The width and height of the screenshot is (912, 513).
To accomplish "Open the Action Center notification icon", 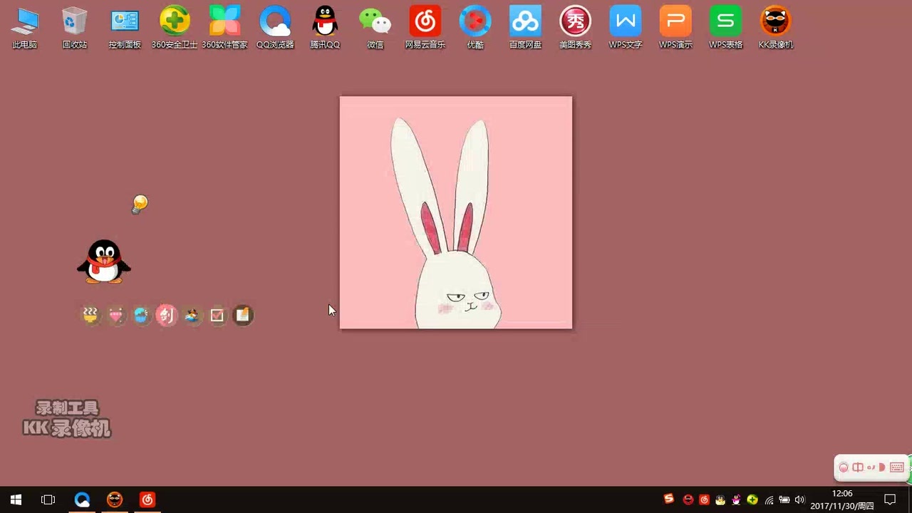I will point(890,499).
